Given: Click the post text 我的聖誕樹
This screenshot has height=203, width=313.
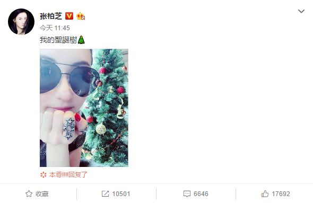Looking at the screenshot, I should click(x=58, y=40).
